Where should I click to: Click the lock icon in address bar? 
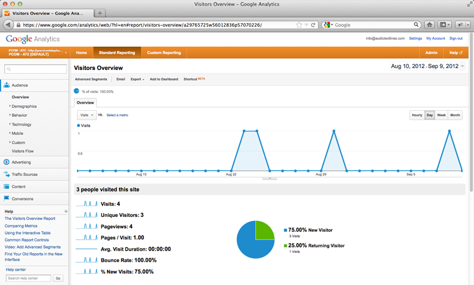click(x=18, y=25)
